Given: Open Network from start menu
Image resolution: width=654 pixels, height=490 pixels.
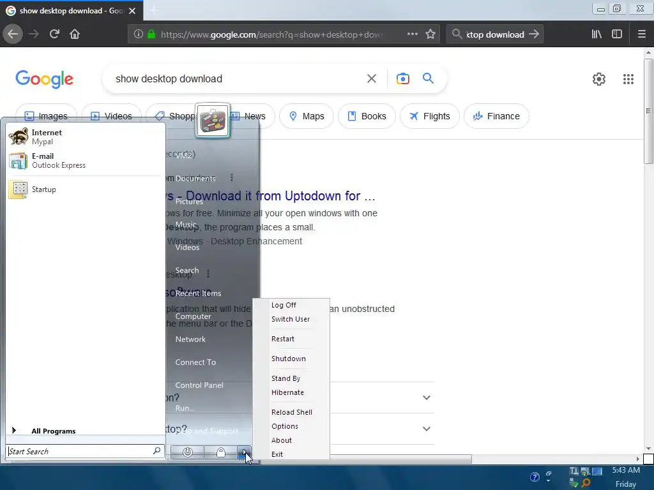Looking at the screenshot, I should 190,339.
